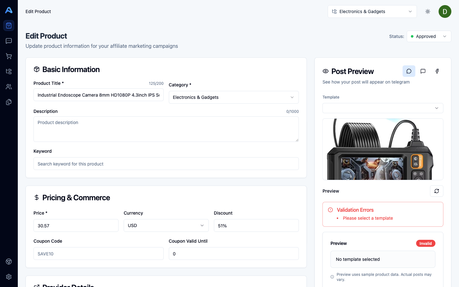This screenshot has height=287, width=459.
Task: Switch preview to the SMS message tab
Action: pos(423,71)
